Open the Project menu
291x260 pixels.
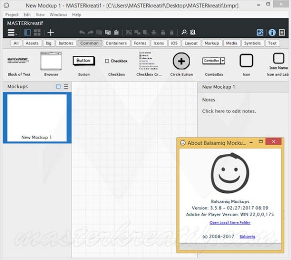[x=12, y=14]
